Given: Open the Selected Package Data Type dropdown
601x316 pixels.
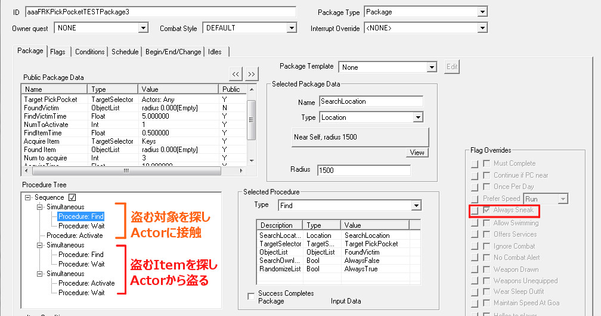Looking at the screenshot, I should click(x=418, y=117).
